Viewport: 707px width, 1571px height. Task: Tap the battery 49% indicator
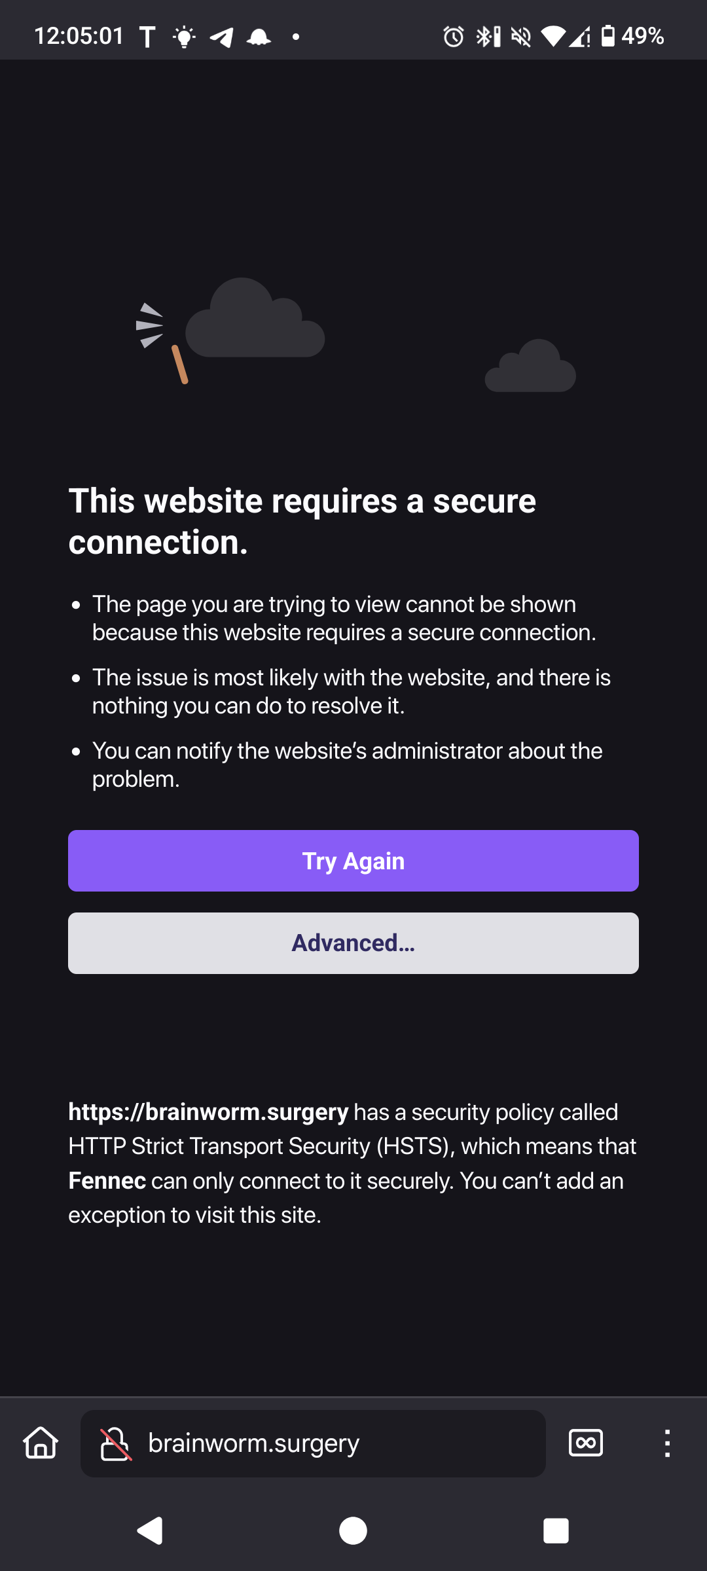point(632,36)
